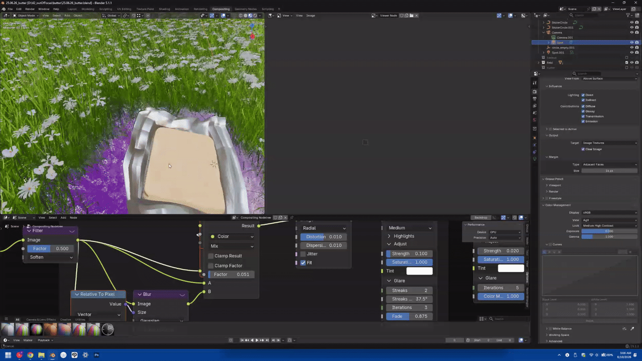642x361 pixels.
Task: Open the Windows Start menu
Action: coord(8,355)
